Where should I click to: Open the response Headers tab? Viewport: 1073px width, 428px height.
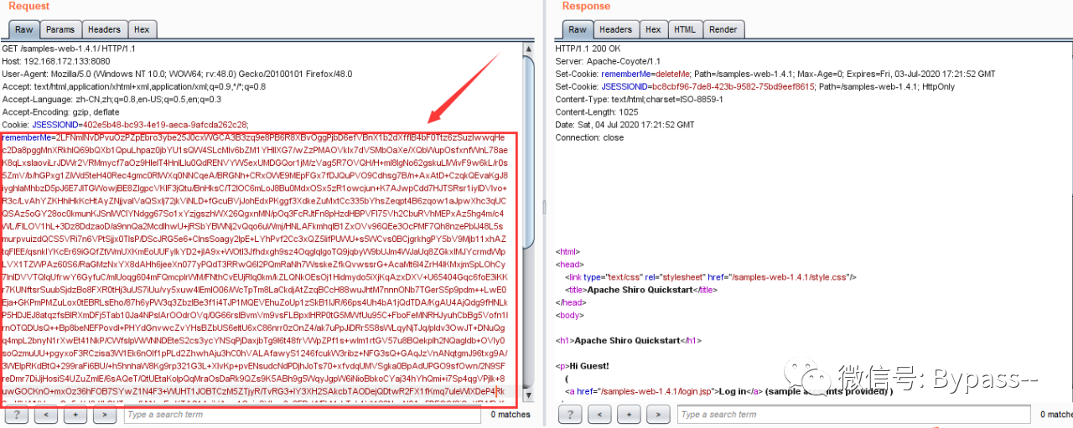coord(616,29)
